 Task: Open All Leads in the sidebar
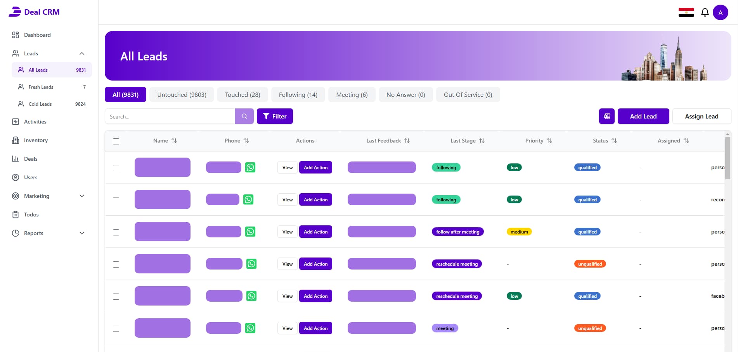pyautogui.click(x=52, y=70)
